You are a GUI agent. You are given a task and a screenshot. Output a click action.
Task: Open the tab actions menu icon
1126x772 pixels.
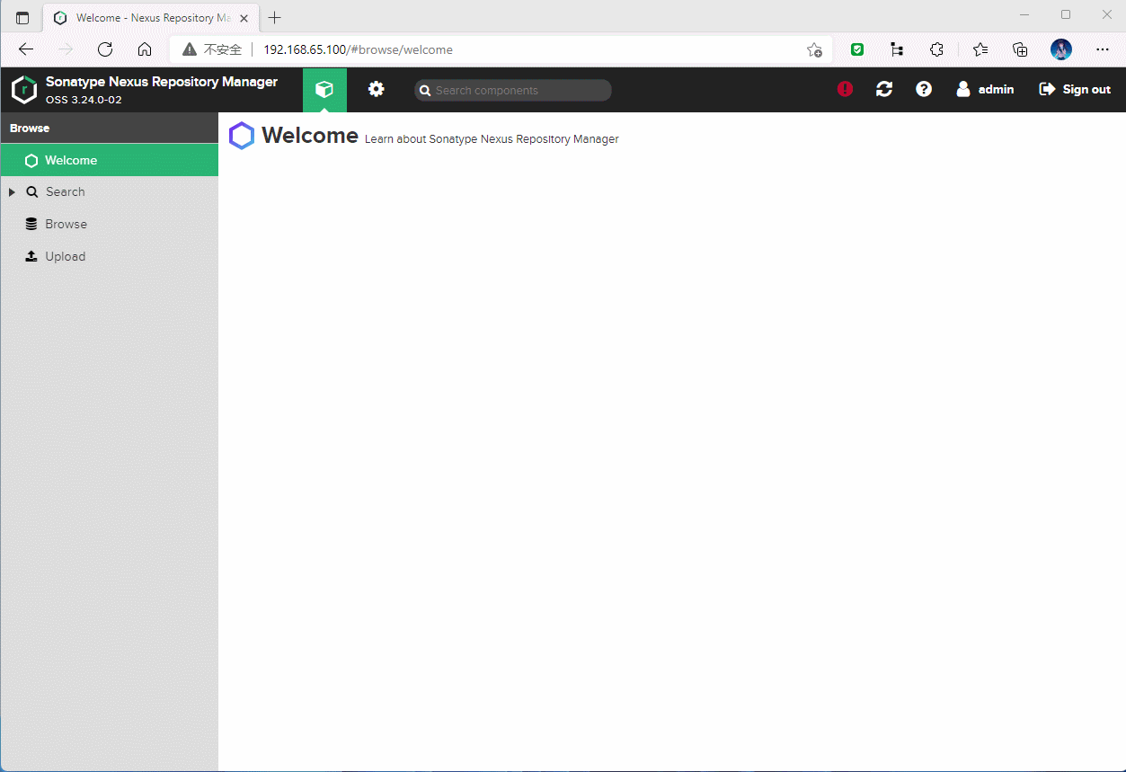tap(22, 18)
